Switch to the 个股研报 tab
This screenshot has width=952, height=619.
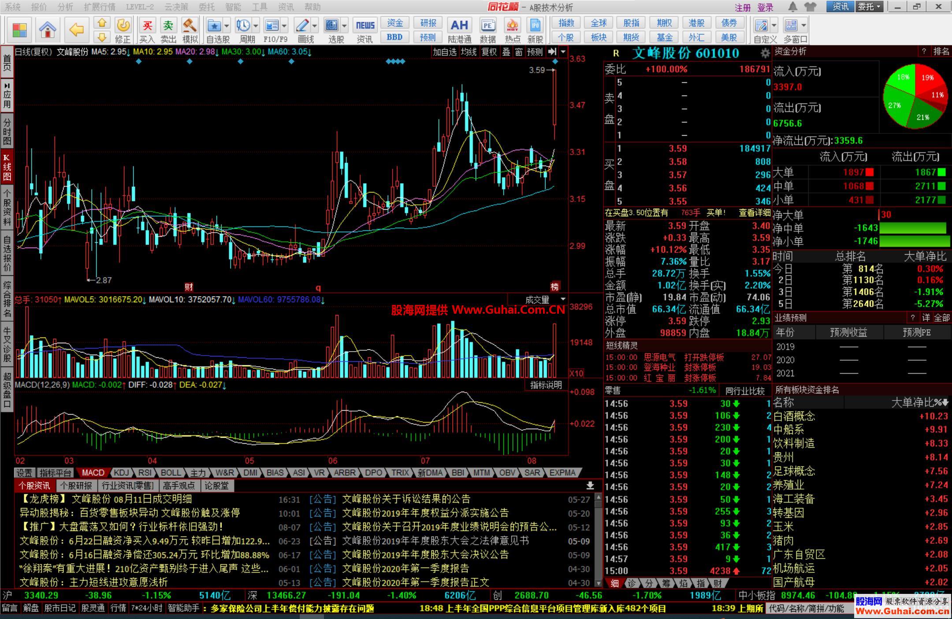pyautogui.click(x=76, y=486)
